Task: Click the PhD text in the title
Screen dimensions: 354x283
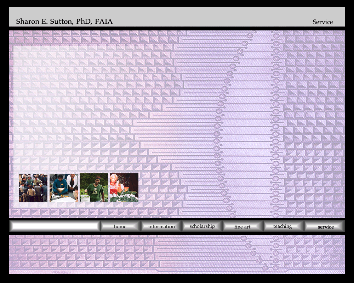Action: [84, 22]
